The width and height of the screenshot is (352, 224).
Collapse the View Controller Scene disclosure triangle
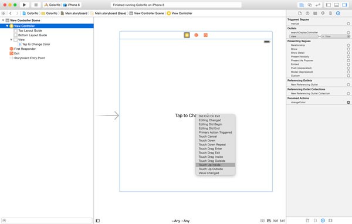(x=3, y=20)
